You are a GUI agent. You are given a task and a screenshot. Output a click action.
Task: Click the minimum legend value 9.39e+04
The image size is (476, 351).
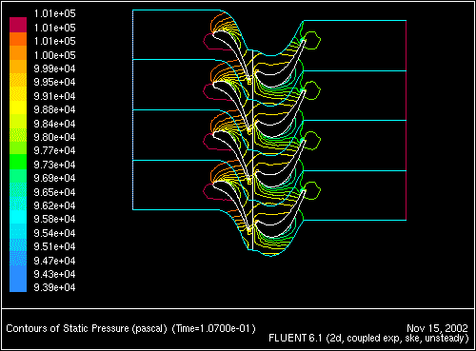coord(55,287)
